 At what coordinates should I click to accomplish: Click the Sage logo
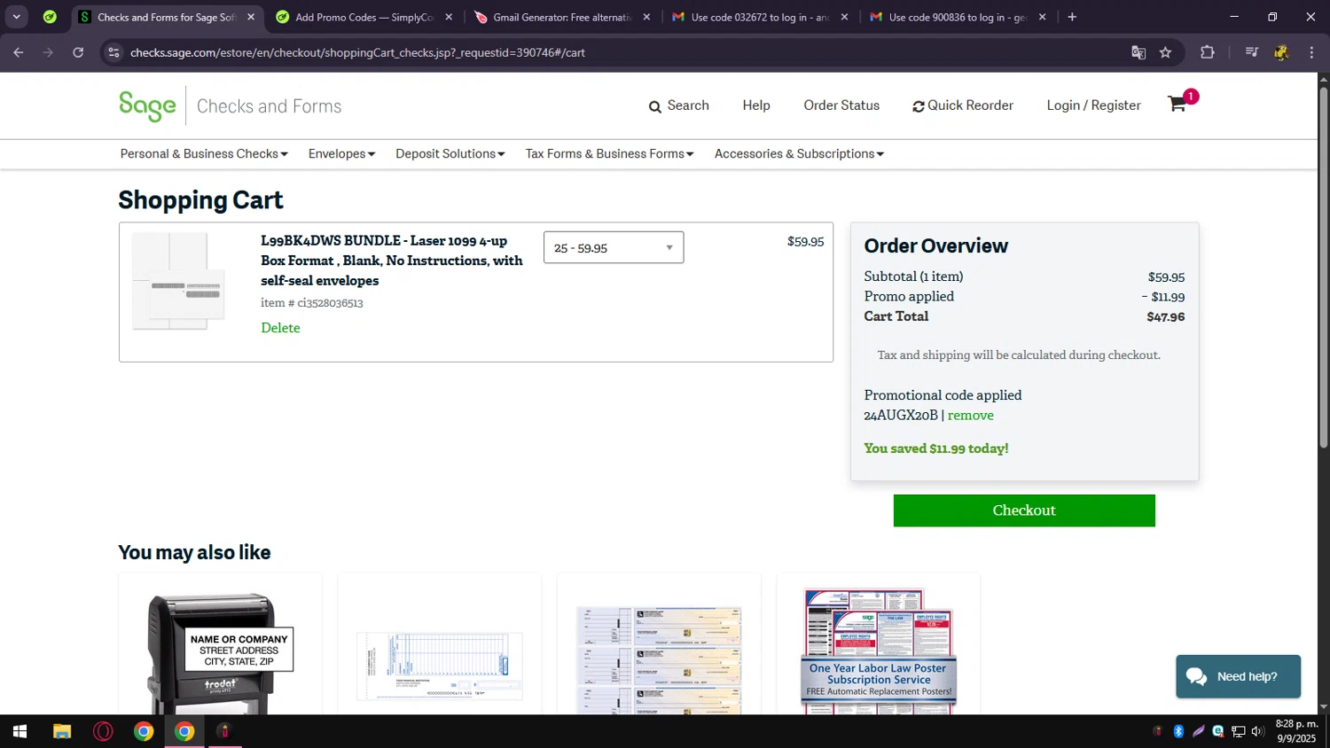pos(147,106)
